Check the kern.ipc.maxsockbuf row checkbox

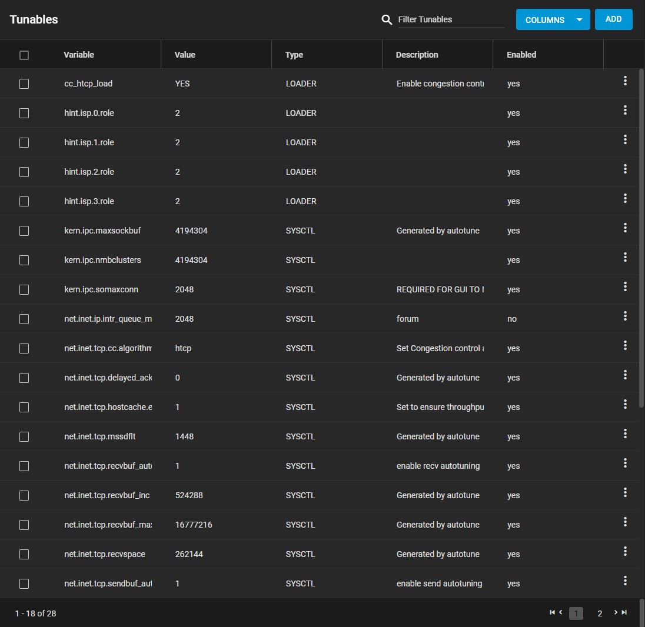(x=24, y=231)
